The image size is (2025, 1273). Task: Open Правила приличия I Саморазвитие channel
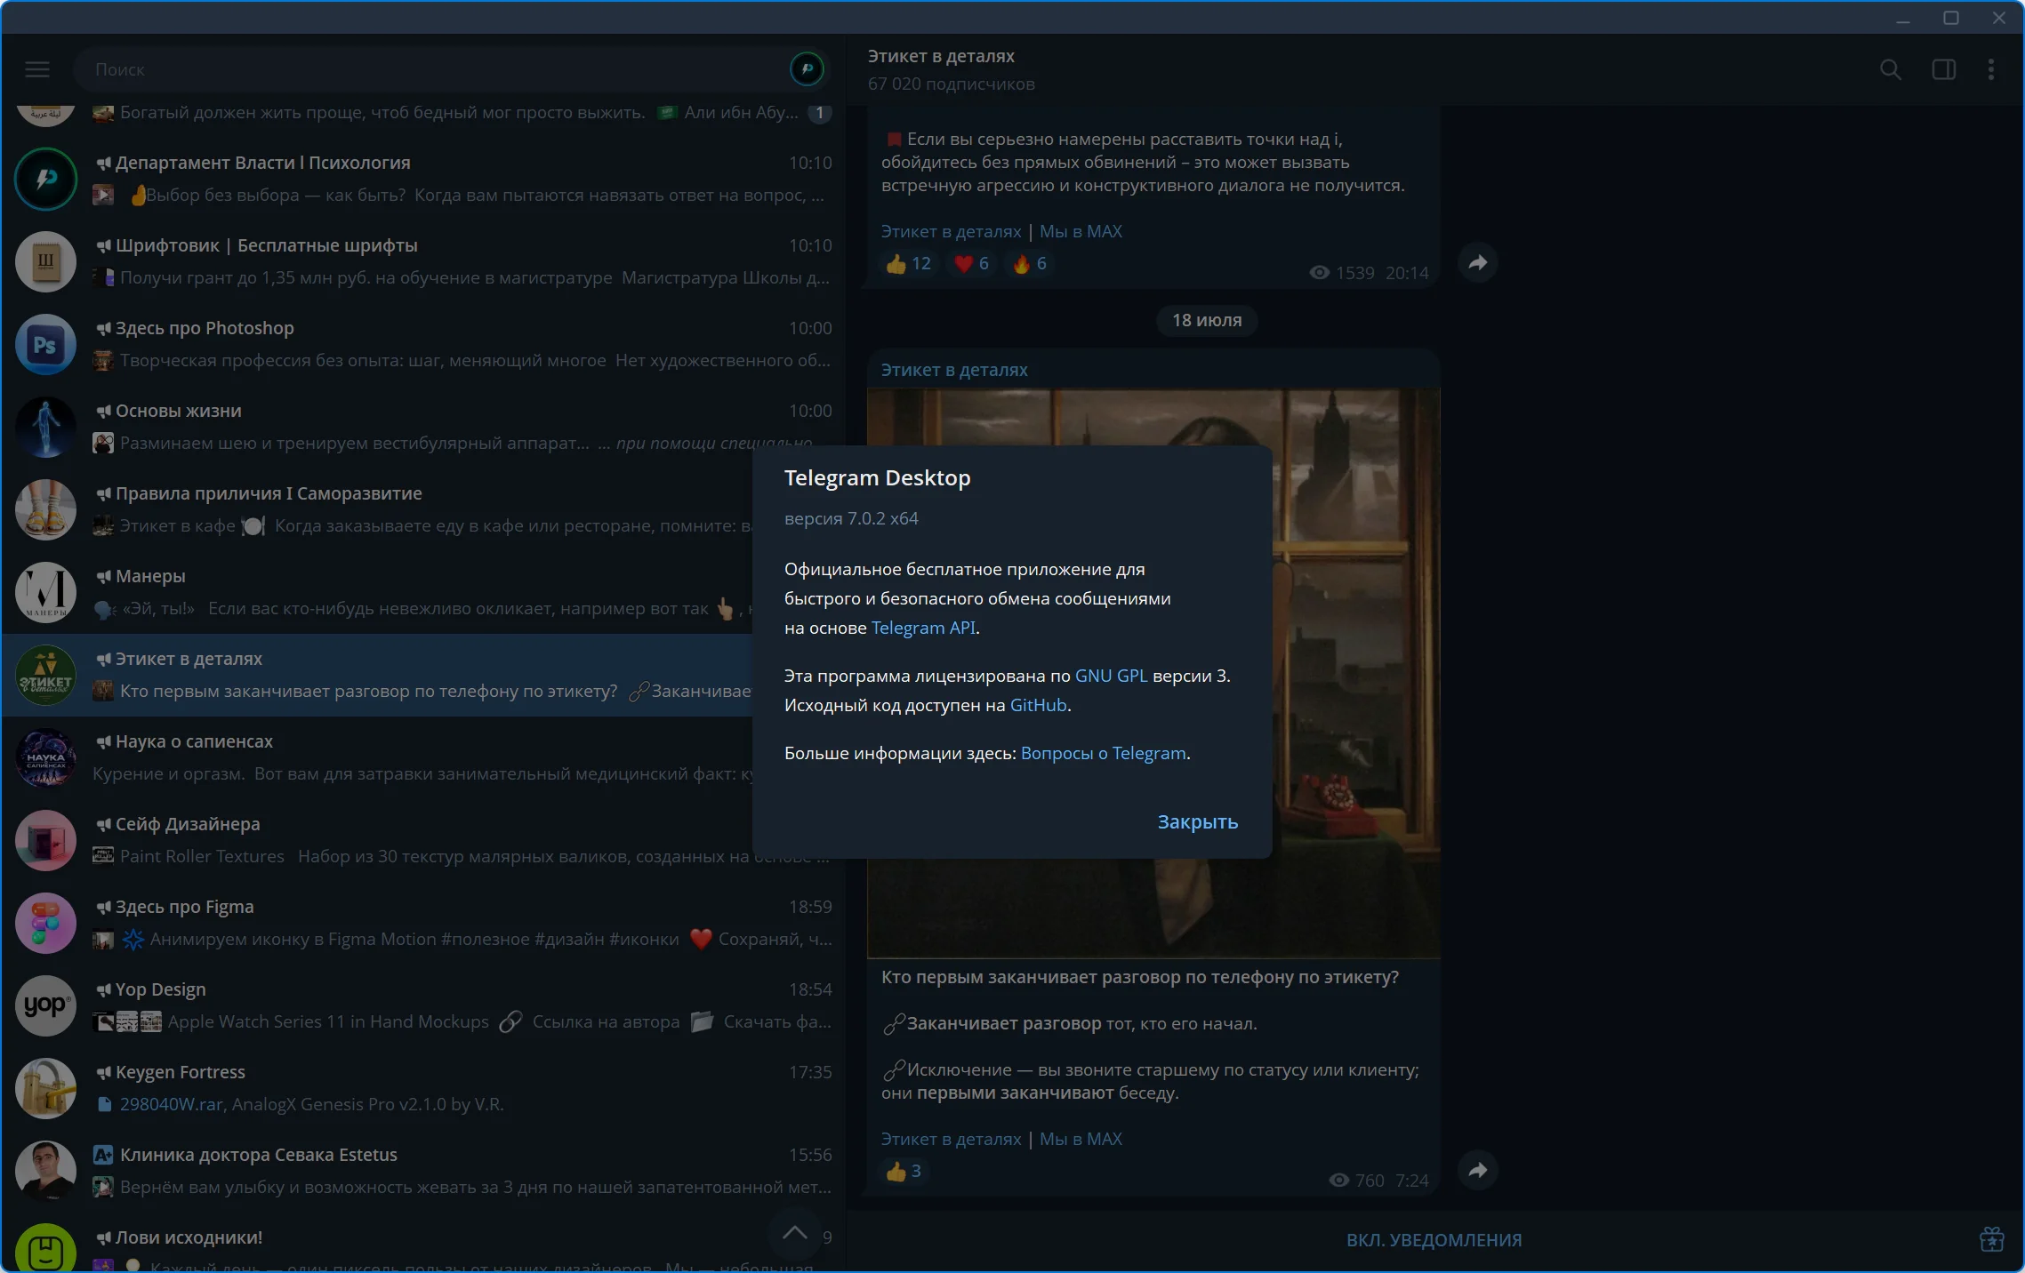(x=378, y=509)
